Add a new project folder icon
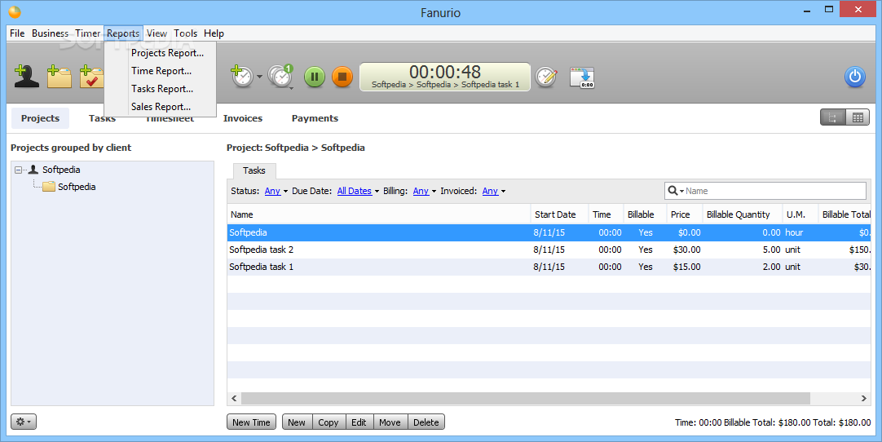The image size is (882, 442). tap(59, 76)
